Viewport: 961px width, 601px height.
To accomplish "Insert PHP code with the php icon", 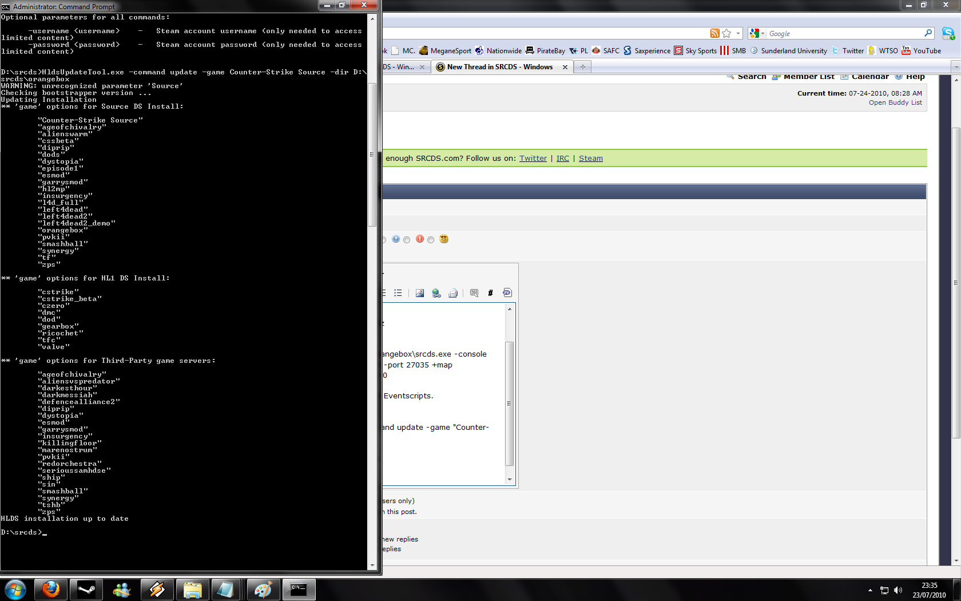I will [x=507, y=292].
